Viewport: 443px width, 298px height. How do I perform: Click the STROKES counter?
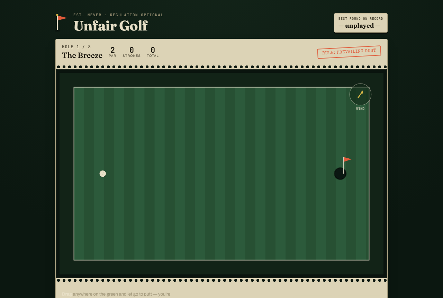point(132,52)
